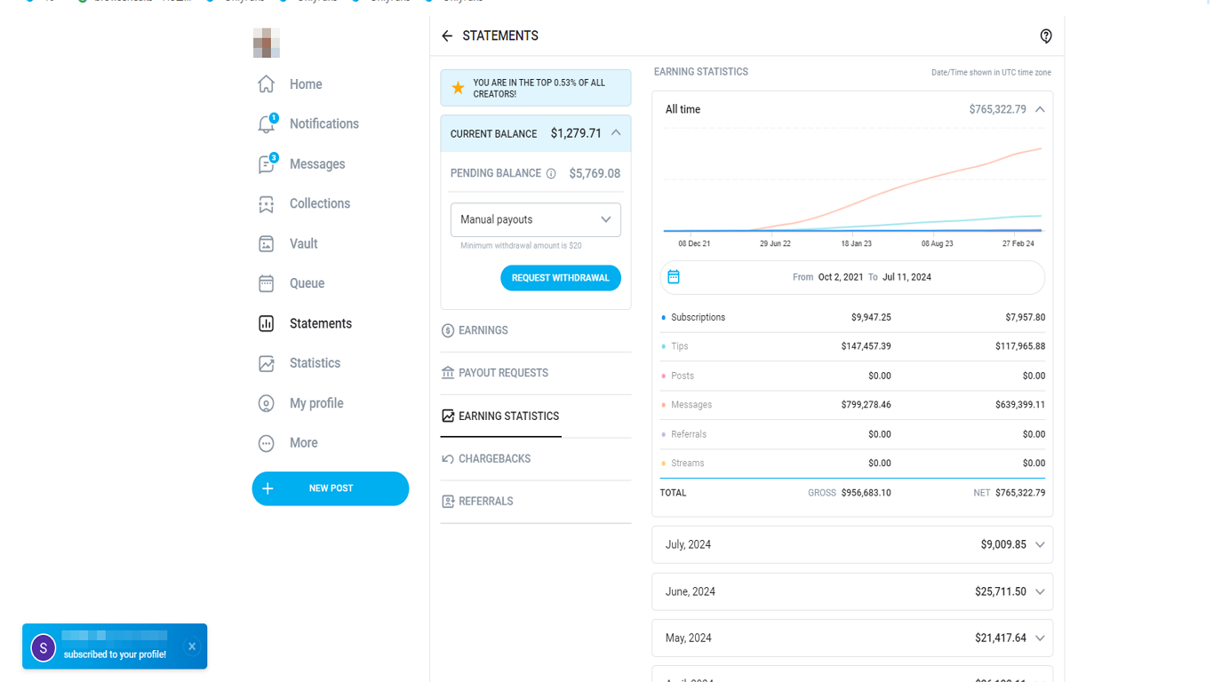Click the gross total $956,683.10
Screen dimensions: 1214x682
(866, 493)
